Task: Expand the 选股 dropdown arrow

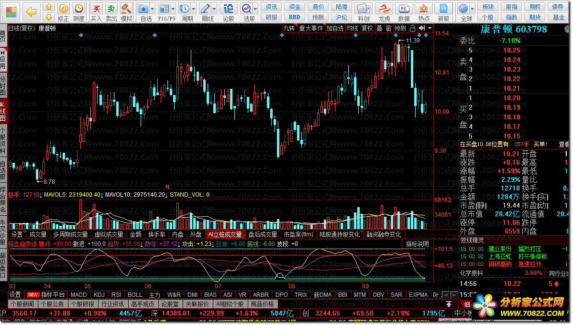Action: [255, 9]
